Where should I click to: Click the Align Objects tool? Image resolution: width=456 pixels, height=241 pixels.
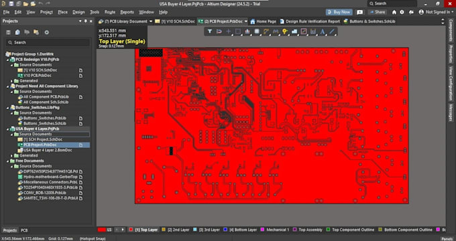(247, 31)
